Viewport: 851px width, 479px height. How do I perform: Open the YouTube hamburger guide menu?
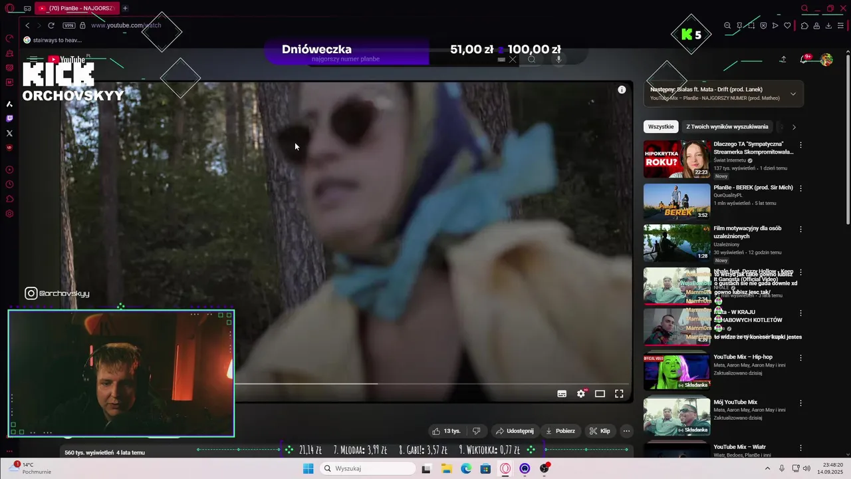pos(34,59)
